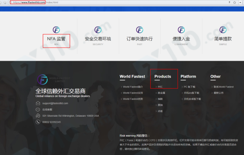
Task: Open the 联系World Fastest link under Other
Action: click(224, 87)
